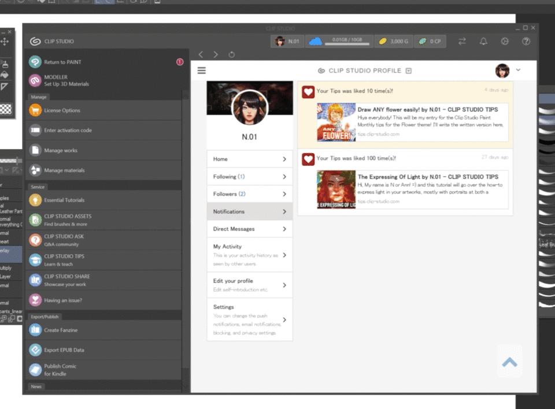Open the Followers (2) list

pyautogui.click(x=250, y=194)
